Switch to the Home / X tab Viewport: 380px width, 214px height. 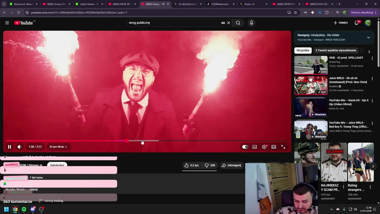pyautogui.click(x=254, y=4)
